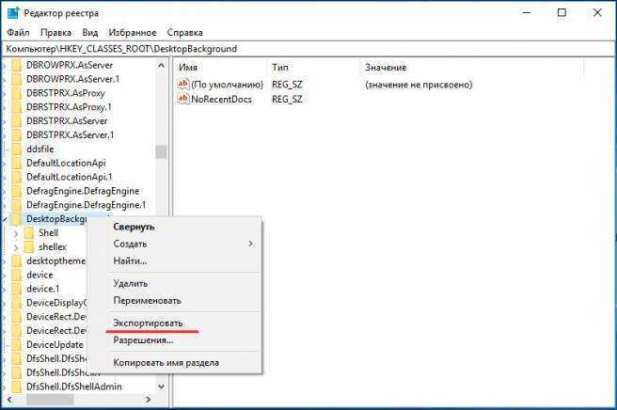The image size is (617, 410).
Task: Select the DBRSTPRX.AsServer.1 key
Action: (x=70, y=135)
